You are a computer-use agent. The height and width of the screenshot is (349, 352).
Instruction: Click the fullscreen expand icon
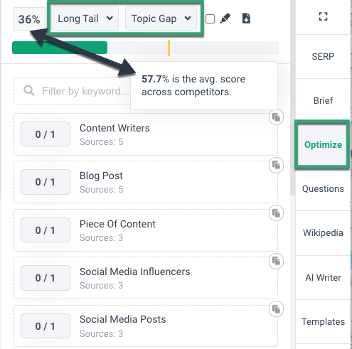(x=323, y=16)
